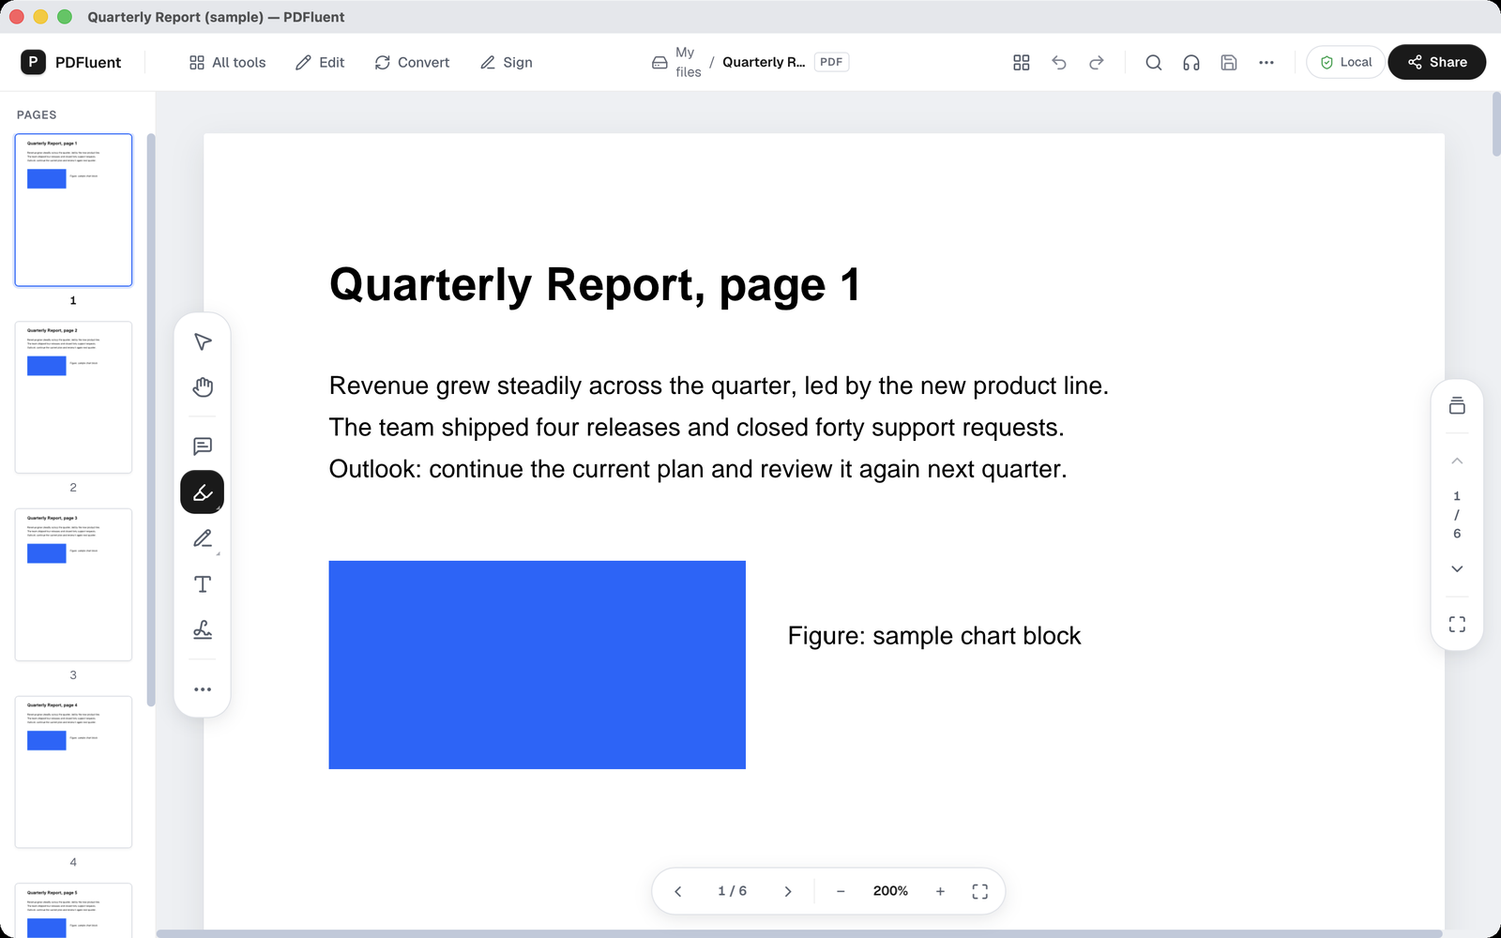The image size is (1501, 938).
Task: Click the blue sample chart block
Action: click(537, 665)
